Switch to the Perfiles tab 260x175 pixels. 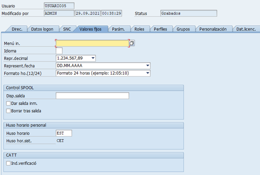click(160, 29)
